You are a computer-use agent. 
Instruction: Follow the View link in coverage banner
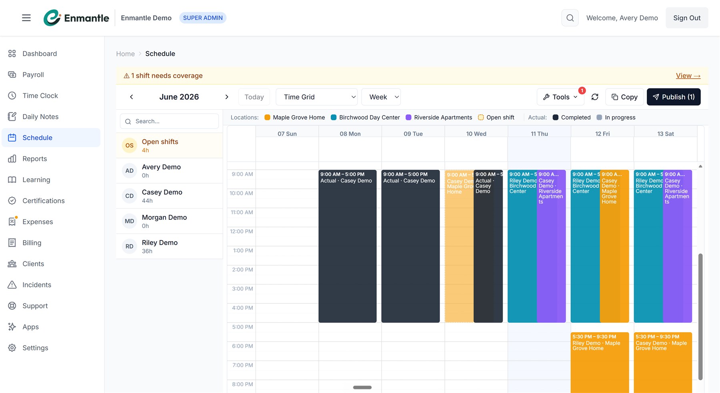click(x=688, y=76)
